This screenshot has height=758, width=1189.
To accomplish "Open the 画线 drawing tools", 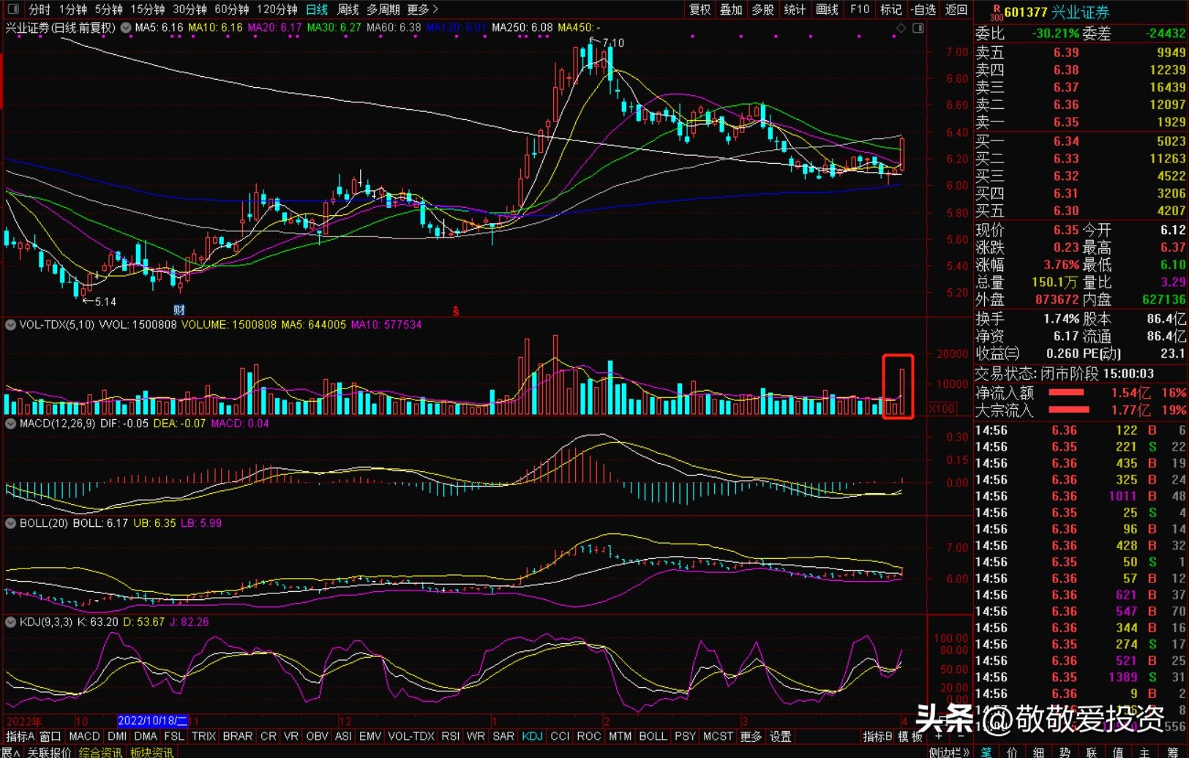I will [x=827, y=10].
